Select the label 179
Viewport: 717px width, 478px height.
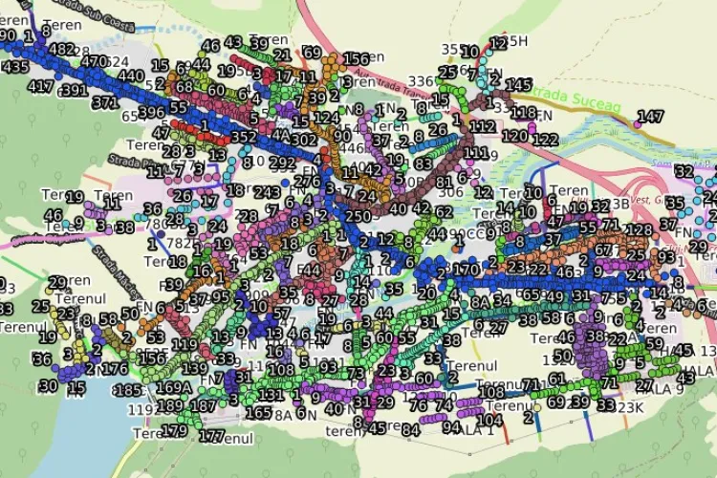[x=175, y=430]
